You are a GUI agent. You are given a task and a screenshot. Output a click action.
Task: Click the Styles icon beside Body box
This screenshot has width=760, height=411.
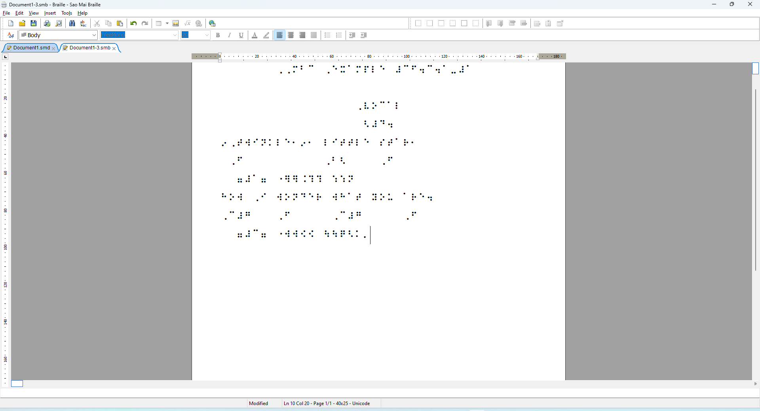point(11,35)
